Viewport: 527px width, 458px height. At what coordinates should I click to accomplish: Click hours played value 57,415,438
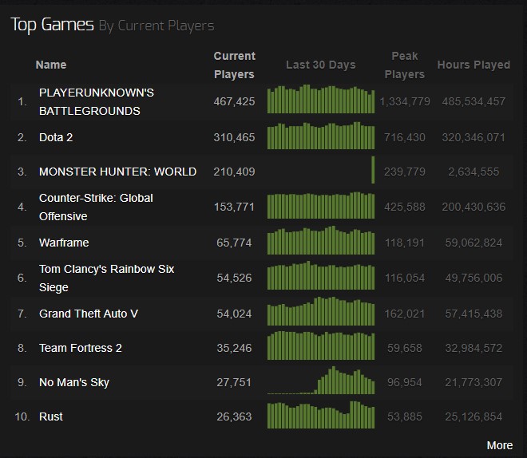point(474,314)
